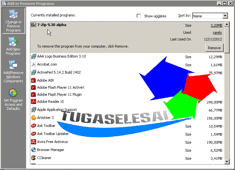Click Remove for 7-Zip

(x=214, y=48)
